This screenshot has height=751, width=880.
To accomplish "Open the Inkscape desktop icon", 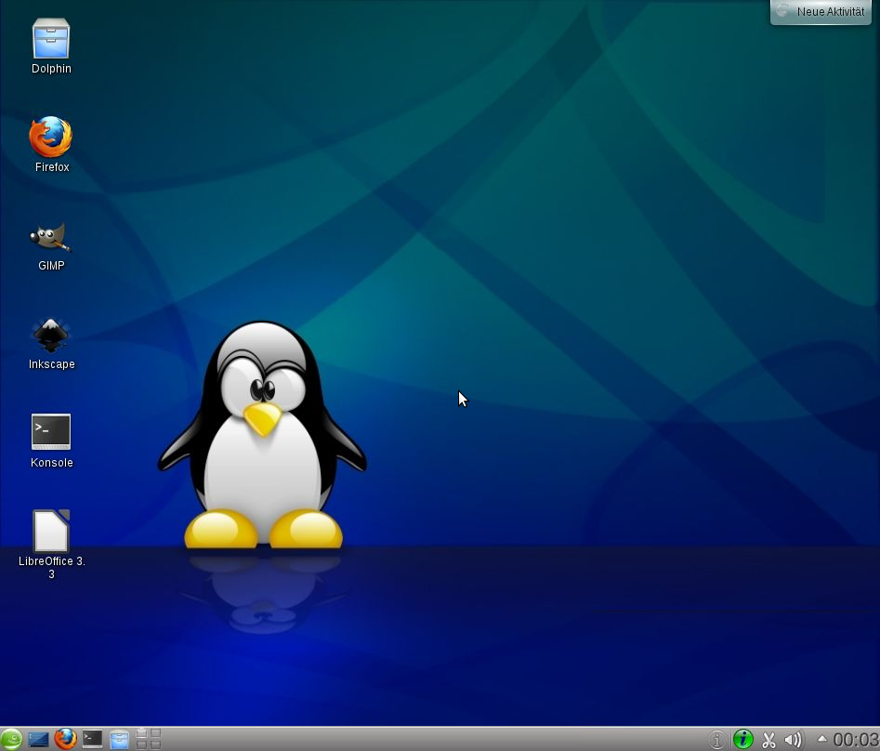I will (x=51, y=344).
